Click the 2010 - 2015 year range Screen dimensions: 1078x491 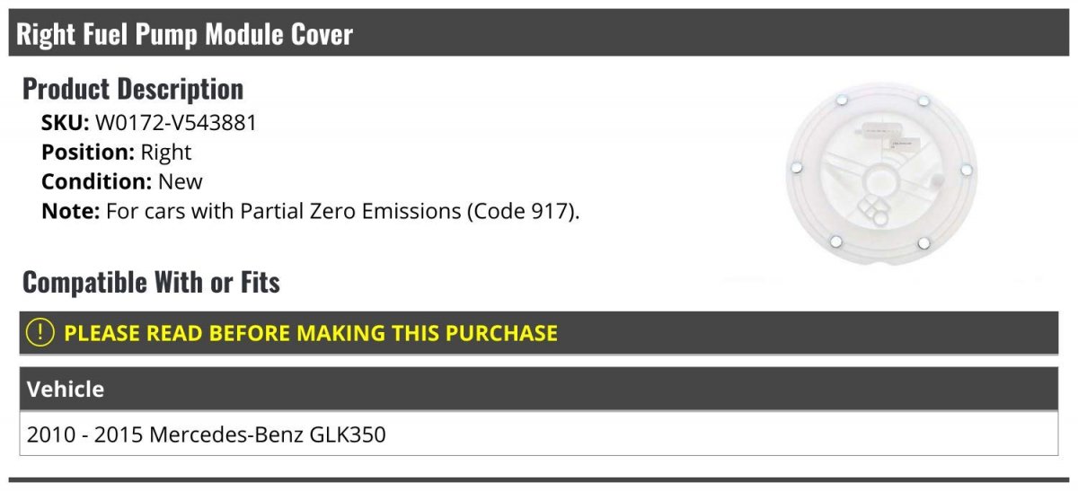coord(84,435)
